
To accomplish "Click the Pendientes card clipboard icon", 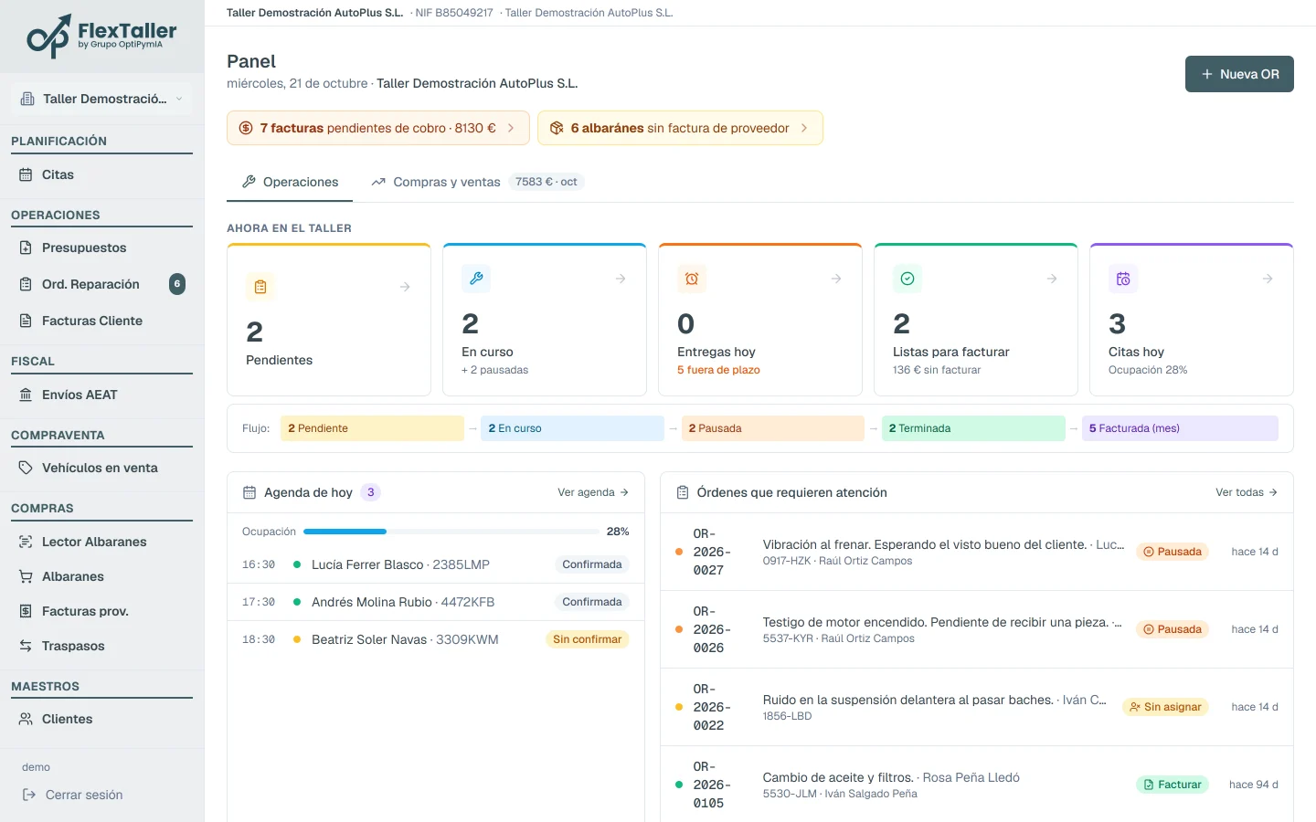I will click(260, 287).
